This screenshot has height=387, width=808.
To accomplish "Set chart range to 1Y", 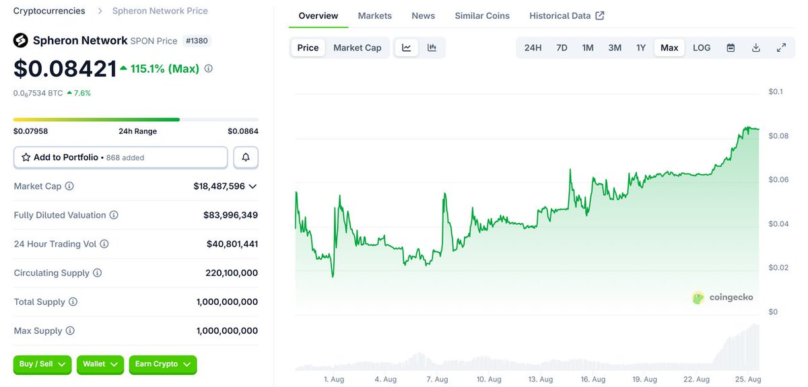I will tap(641, 48).
